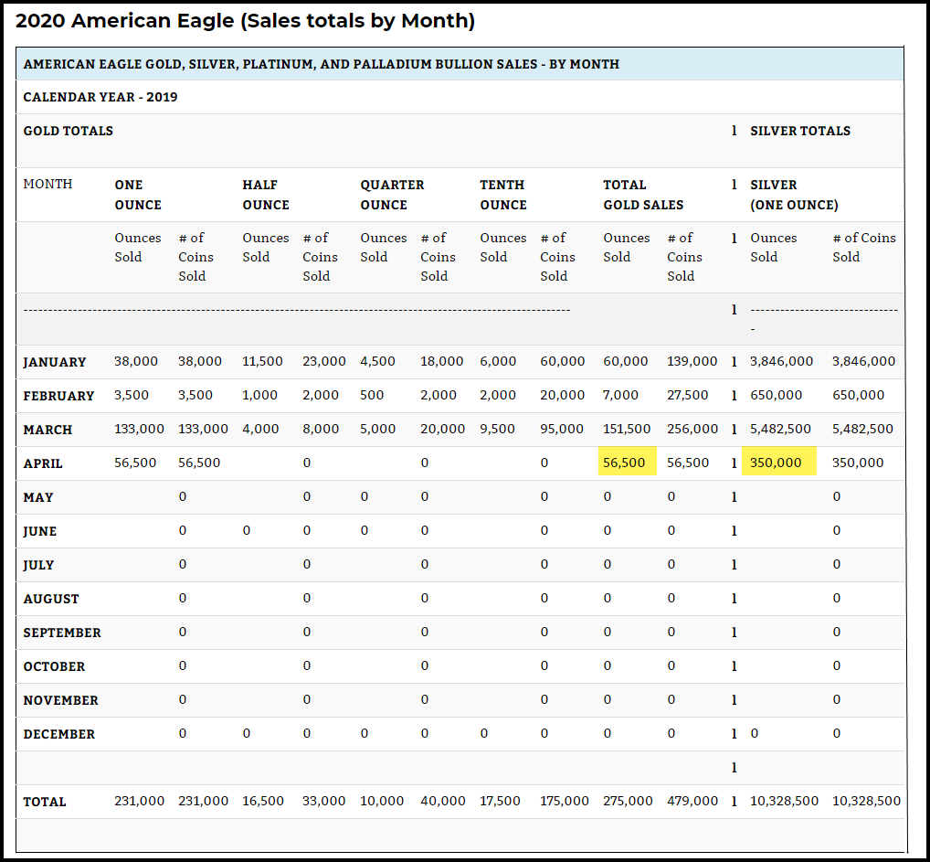The image size is (930, 862).
Task: Select the "TOTAL" row label
Action: point(45,802)
